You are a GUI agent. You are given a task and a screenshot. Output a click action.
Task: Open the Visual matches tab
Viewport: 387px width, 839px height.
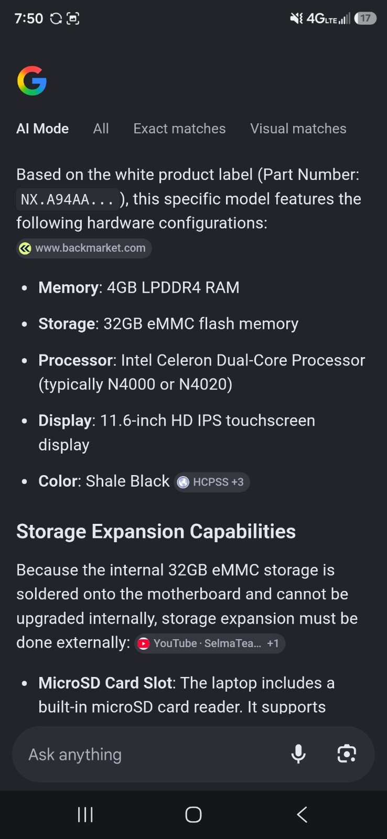(x=298, y=128)
